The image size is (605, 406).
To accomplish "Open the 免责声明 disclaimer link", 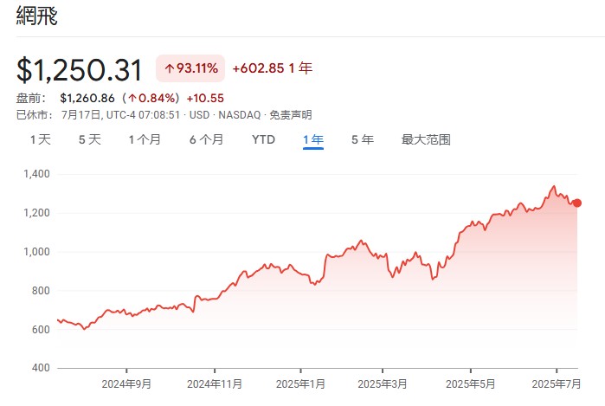I will pos(291,115).
